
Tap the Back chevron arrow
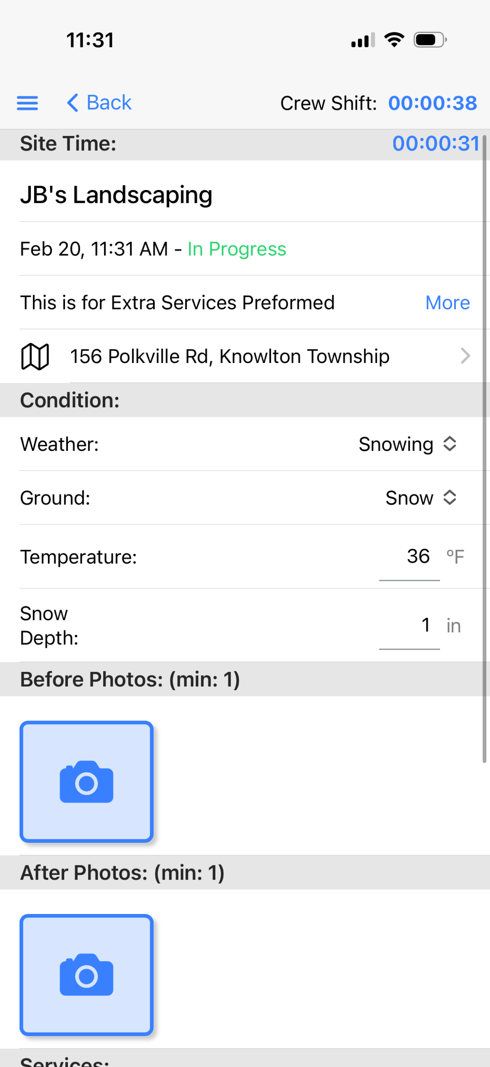[x=72, y=103]
